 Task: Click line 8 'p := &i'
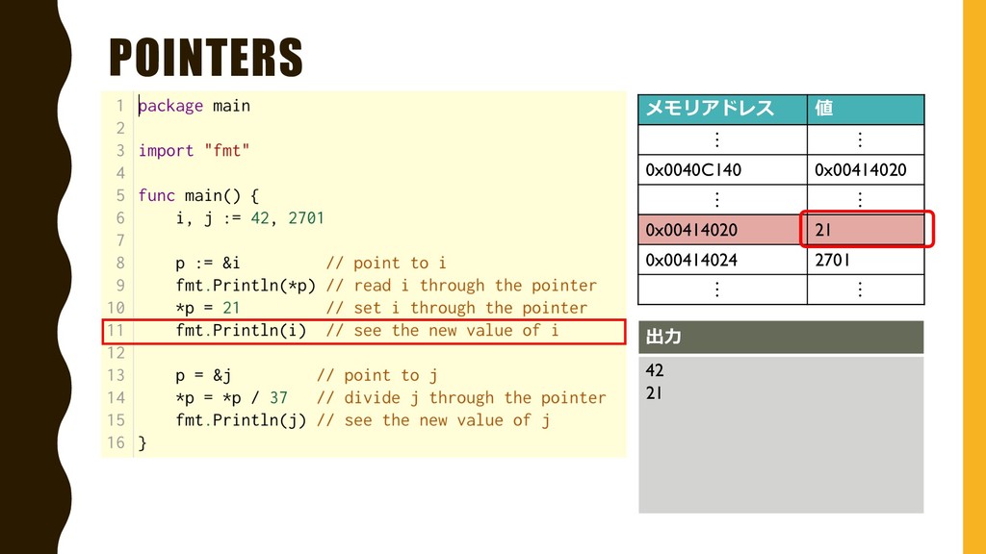pos(208,263)
